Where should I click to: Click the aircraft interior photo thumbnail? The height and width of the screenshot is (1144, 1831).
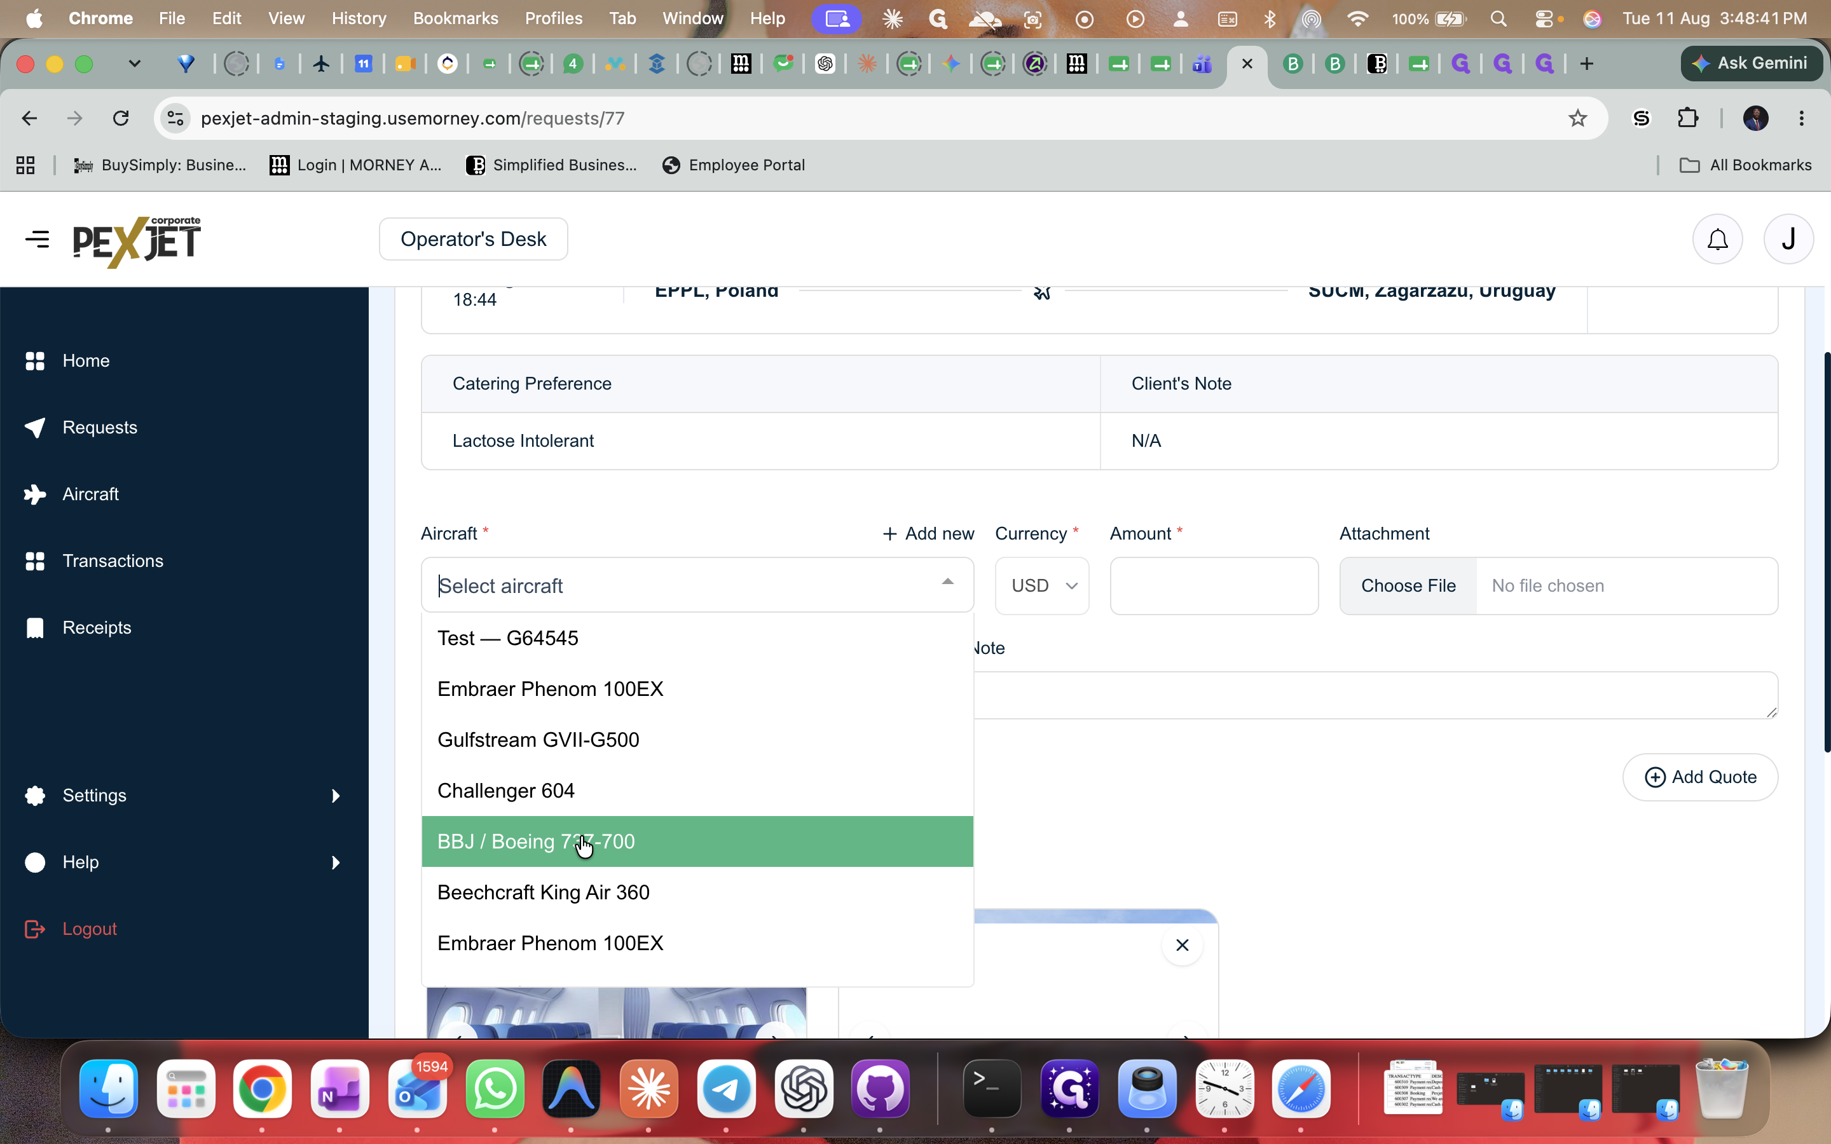click(617, 1012)
